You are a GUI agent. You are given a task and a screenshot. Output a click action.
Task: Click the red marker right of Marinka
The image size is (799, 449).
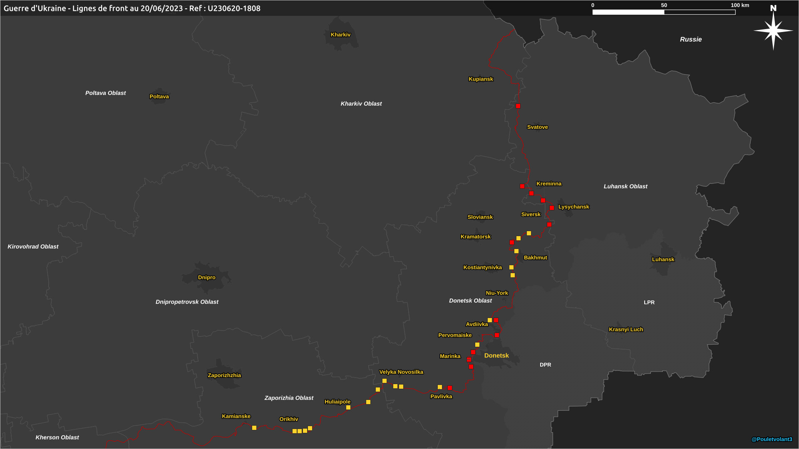tap(469, 360)
